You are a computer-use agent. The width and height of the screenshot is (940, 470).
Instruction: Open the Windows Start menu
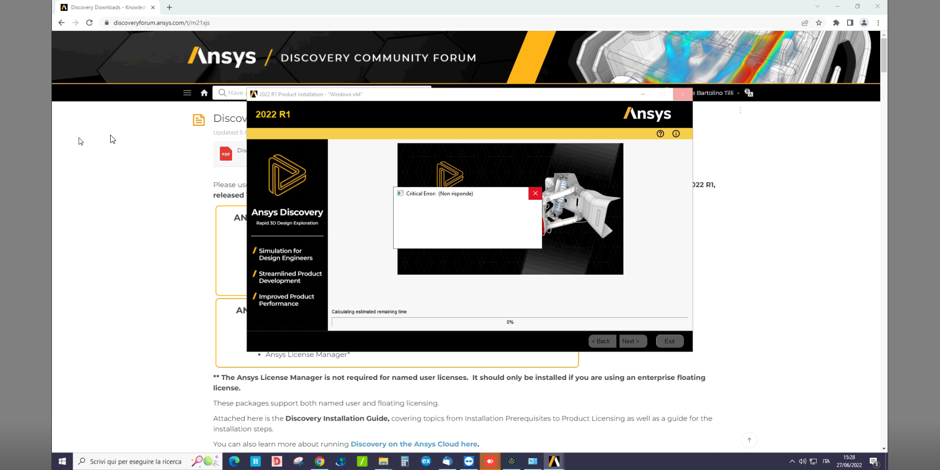62,461
